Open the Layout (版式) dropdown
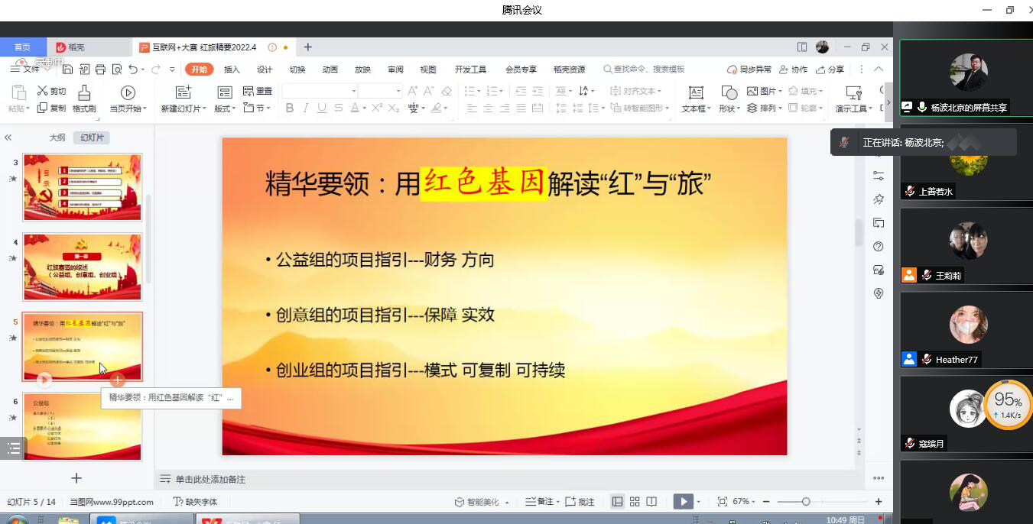Viewport: 1033px width, 524px height. [x=224, y=108]
